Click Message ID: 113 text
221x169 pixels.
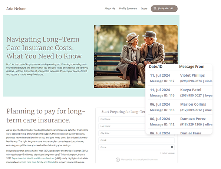coord(162,110)
